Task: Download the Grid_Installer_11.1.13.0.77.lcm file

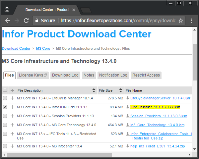Action: pos(155,107)
